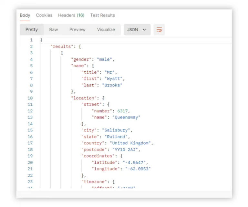Switch to Raw response view
The width and height of the screenshot is (248, 207).
coord(54,30)
